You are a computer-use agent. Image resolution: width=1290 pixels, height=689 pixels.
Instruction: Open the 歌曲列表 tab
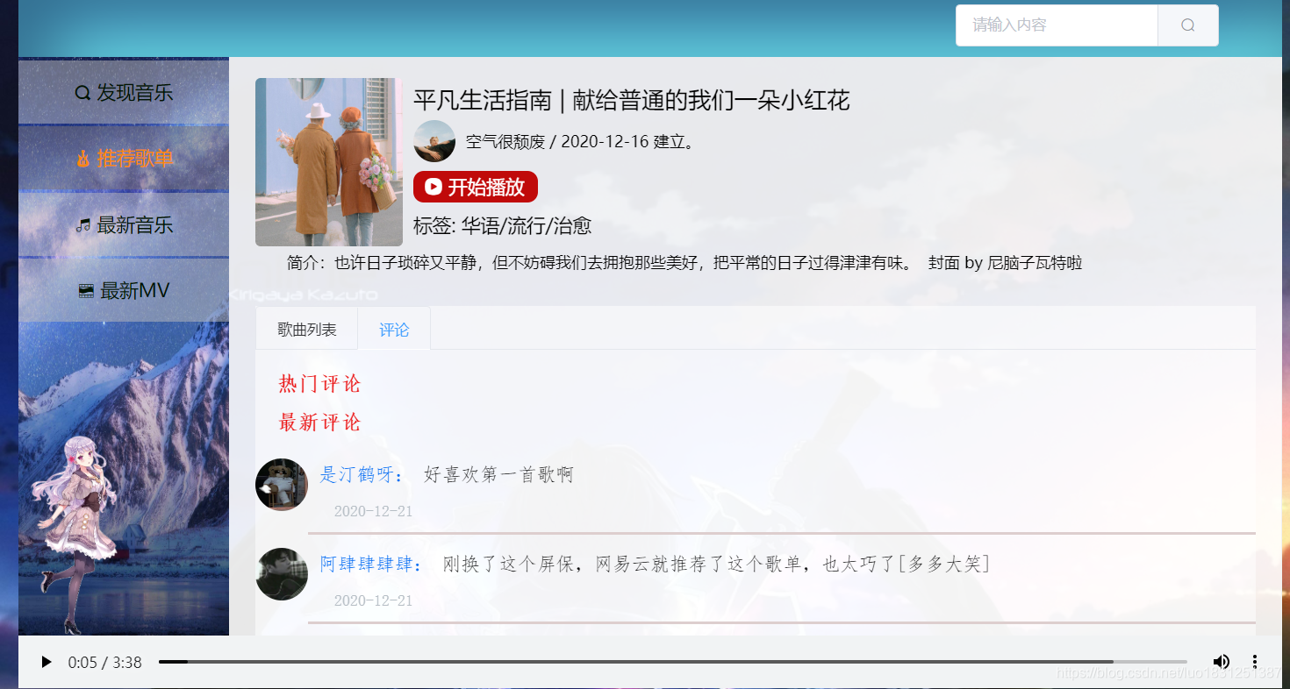[x=305, y=328]
